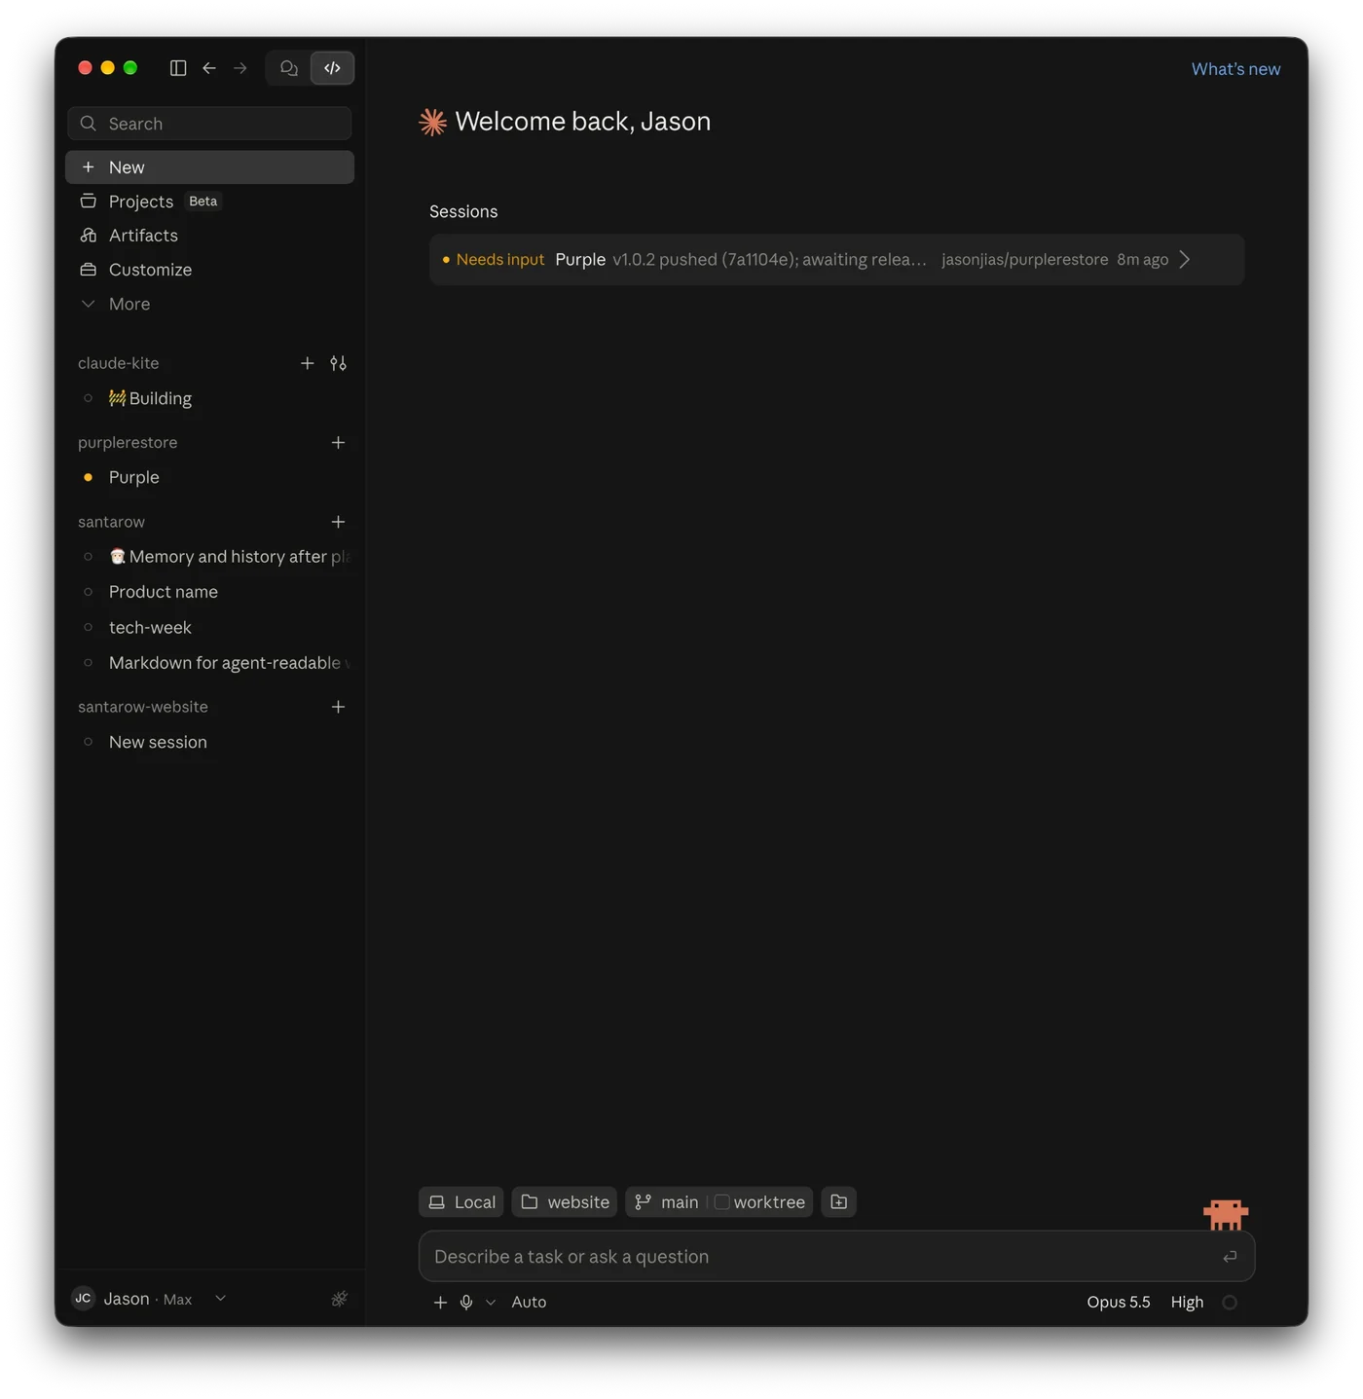Toggle the sidebar panel icon
This screenshot has width=1363, height=1399.
178,68
